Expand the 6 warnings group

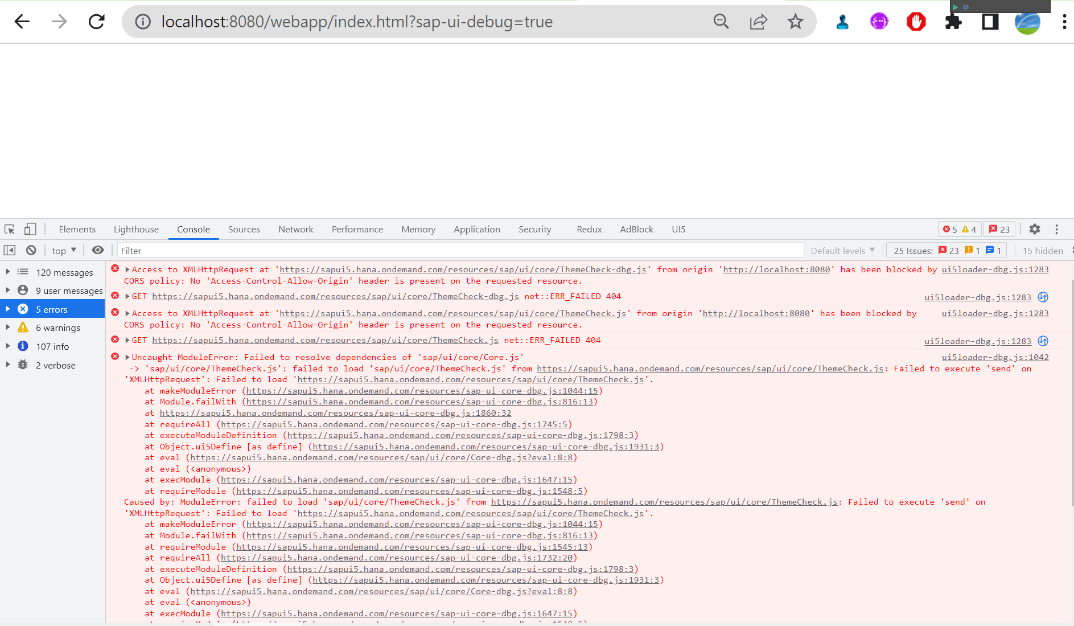coord(7,327)
